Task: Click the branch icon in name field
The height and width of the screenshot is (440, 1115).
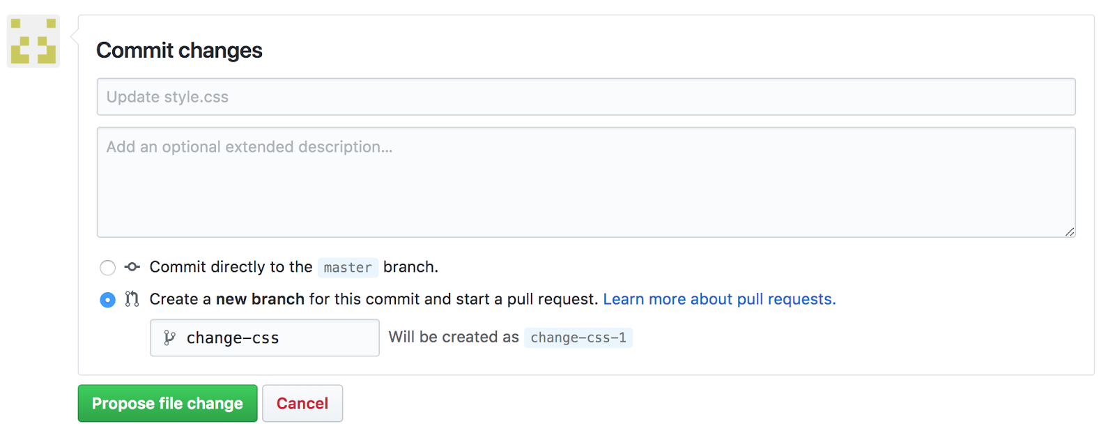Action: [x=169, y=338]
